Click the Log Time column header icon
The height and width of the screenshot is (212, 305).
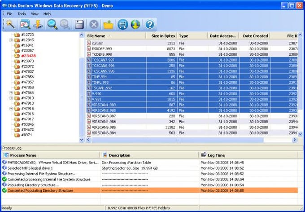tap(204, 155)
